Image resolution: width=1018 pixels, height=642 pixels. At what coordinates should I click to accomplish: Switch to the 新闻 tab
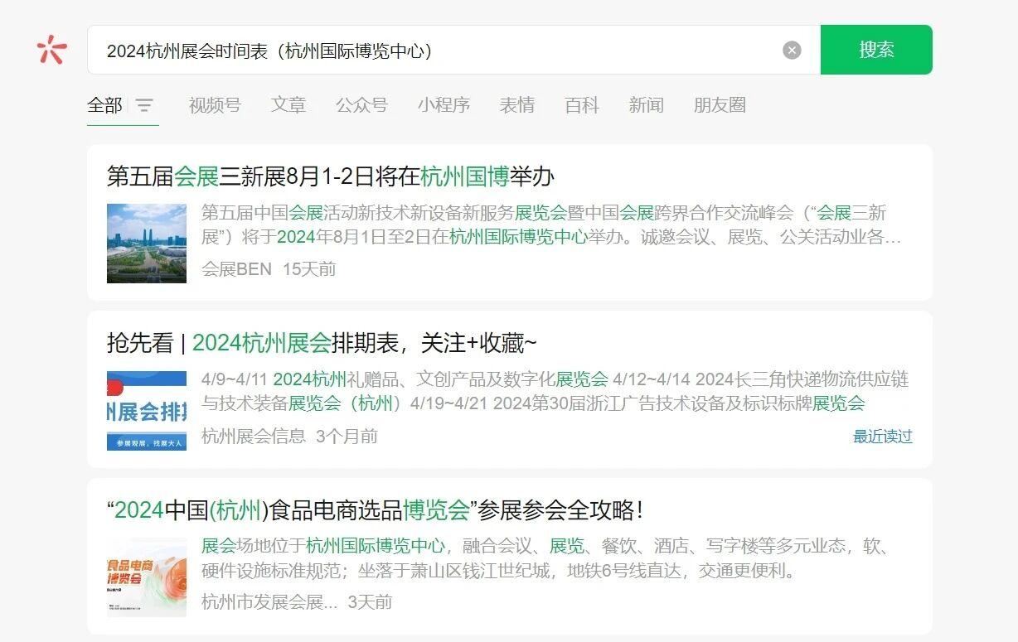tap(646, 105)
